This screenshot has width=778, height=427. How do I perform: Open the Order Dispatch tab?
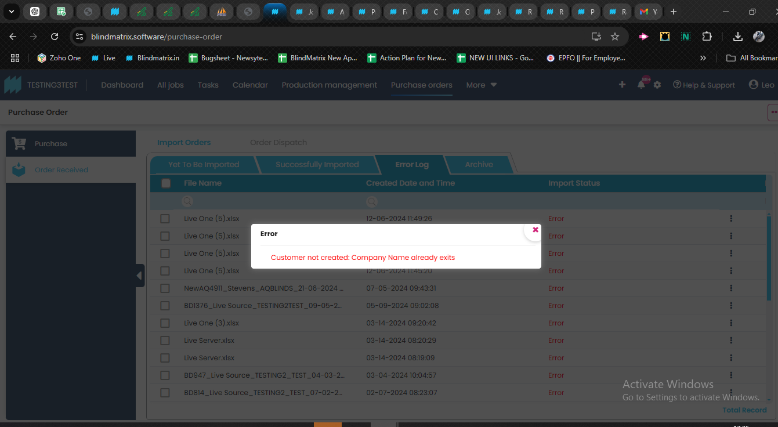coord(278,143)
